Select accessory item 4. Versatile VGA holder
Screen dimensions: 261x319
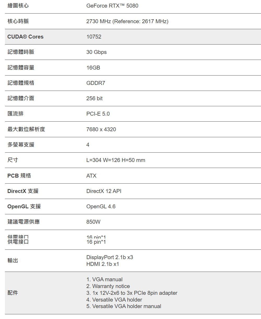(x=114, y=300)
